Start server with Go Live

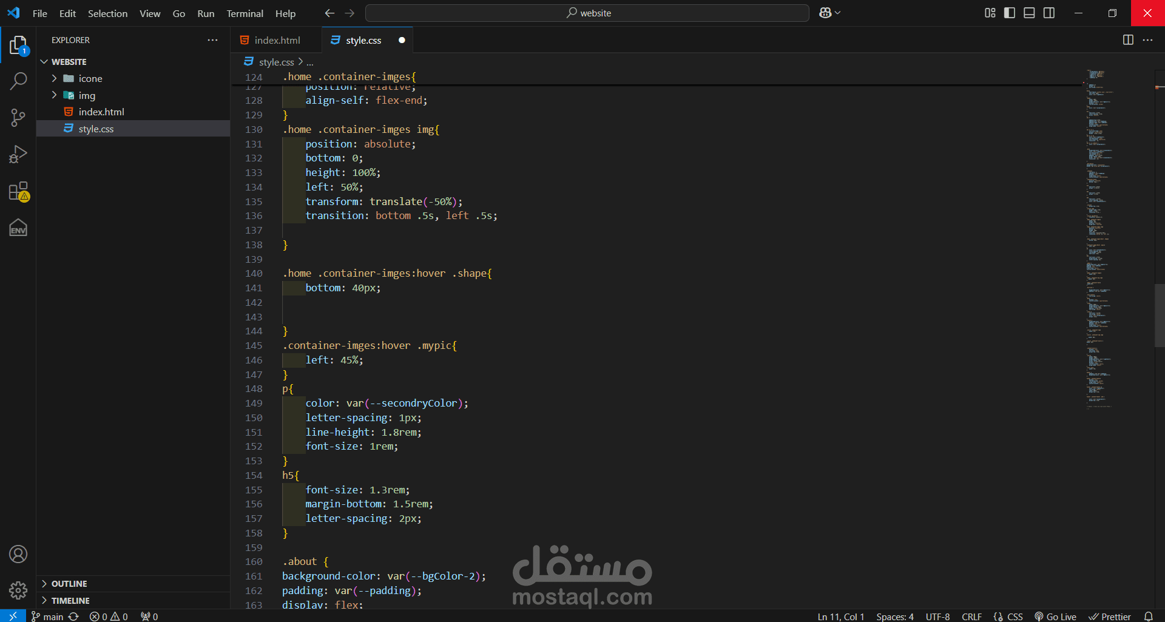[x=1055, y=617]
